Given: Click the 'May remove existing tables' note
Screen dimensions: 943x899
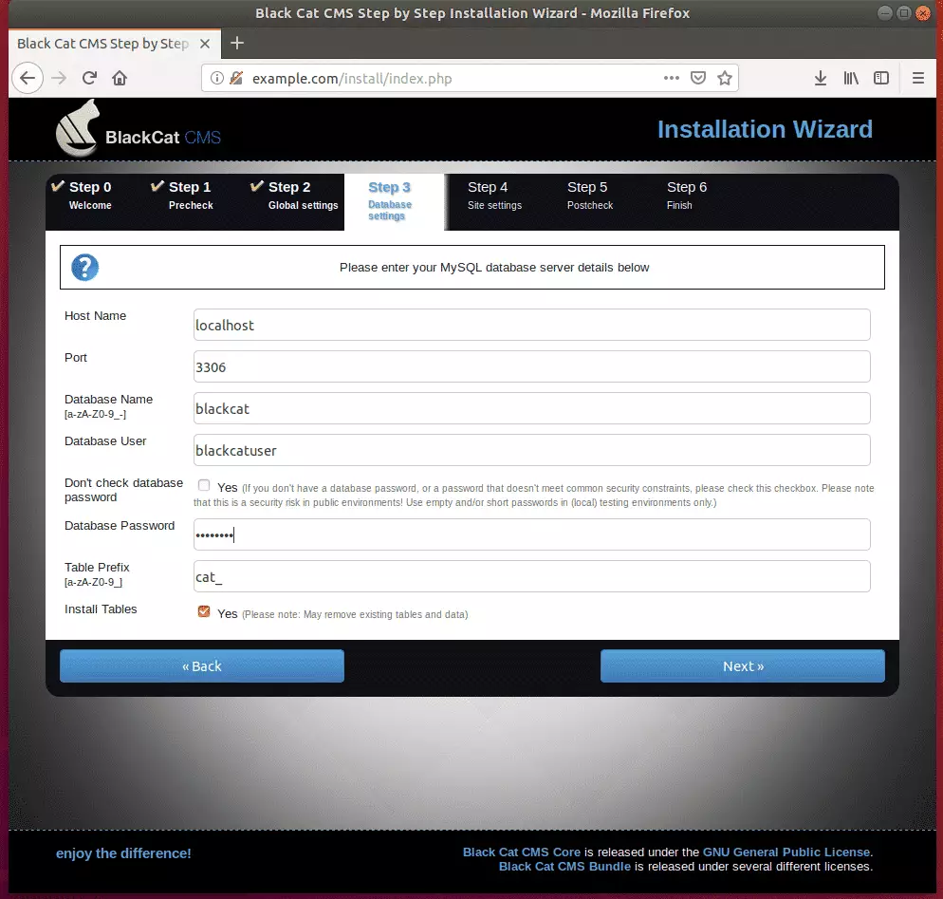Looking at the screenshot, I should click(355, 614).
